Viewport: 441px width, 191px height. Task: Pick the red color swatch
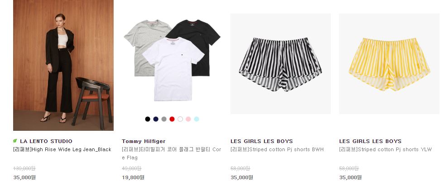tap(172, 119)
